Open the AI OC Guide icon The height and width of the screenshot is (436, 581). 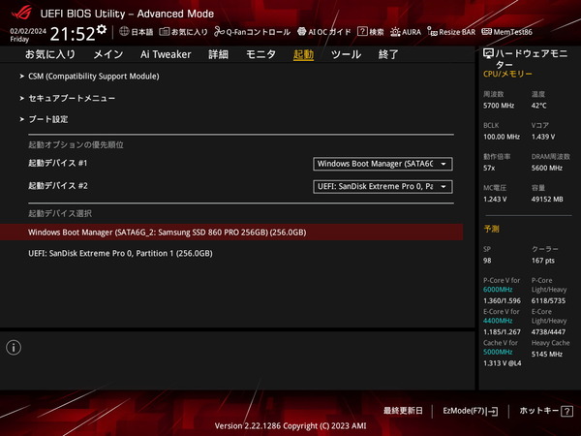pos(323,32)
